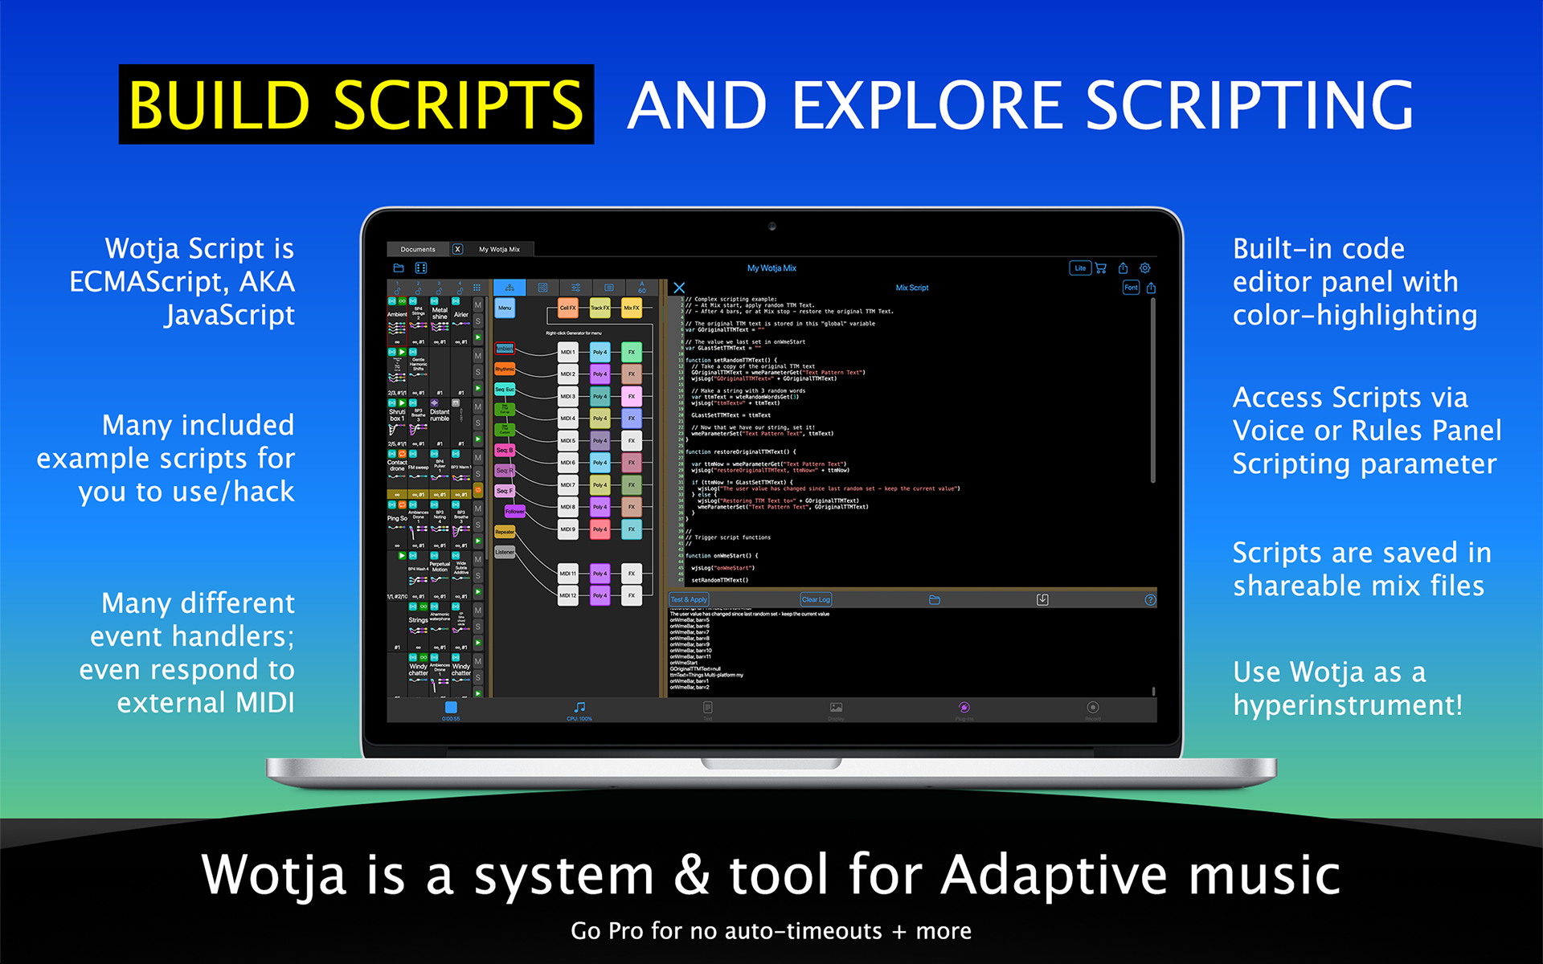Open the cell grid icon
The height and width of the screenshot is (964, 1543).
(x=477, y=288)
